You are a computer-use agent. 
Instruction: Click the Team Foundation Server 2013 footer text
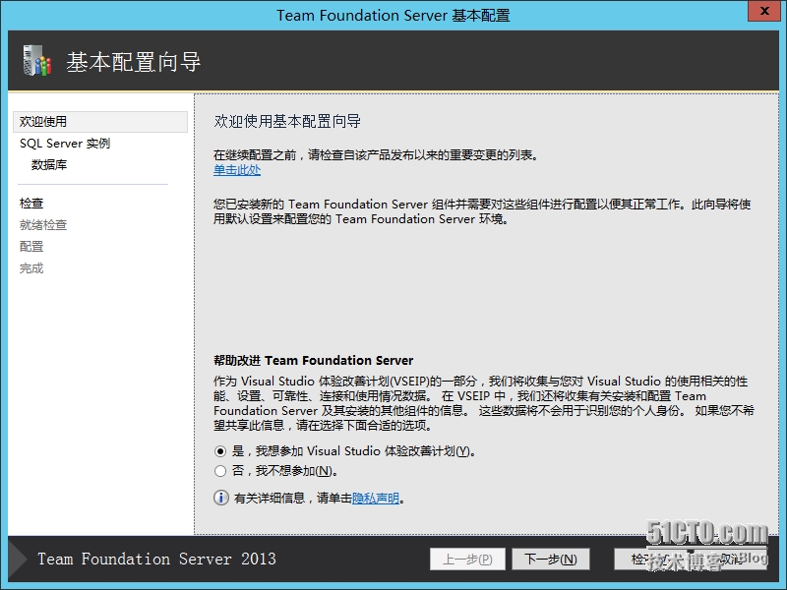[156, 559]
